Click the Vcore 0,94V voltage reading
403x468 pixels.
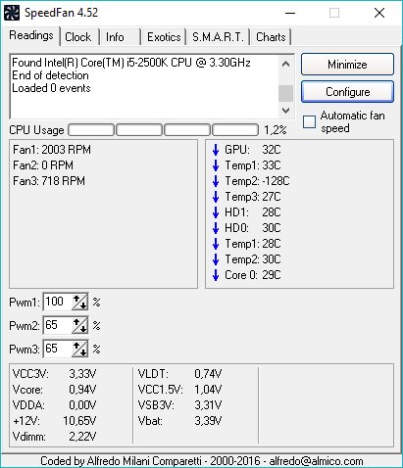[54, 390]
